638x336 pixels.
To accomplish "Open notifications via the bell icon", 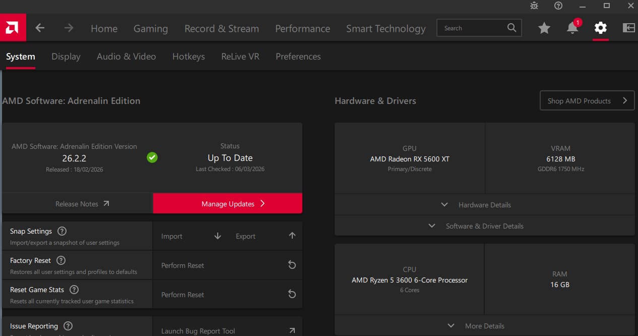I will pyautogui.click(x=572, y=29).
